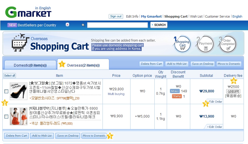
Task: Click the Overseas shopping cart airplane icon
Action: coord(20,42)
